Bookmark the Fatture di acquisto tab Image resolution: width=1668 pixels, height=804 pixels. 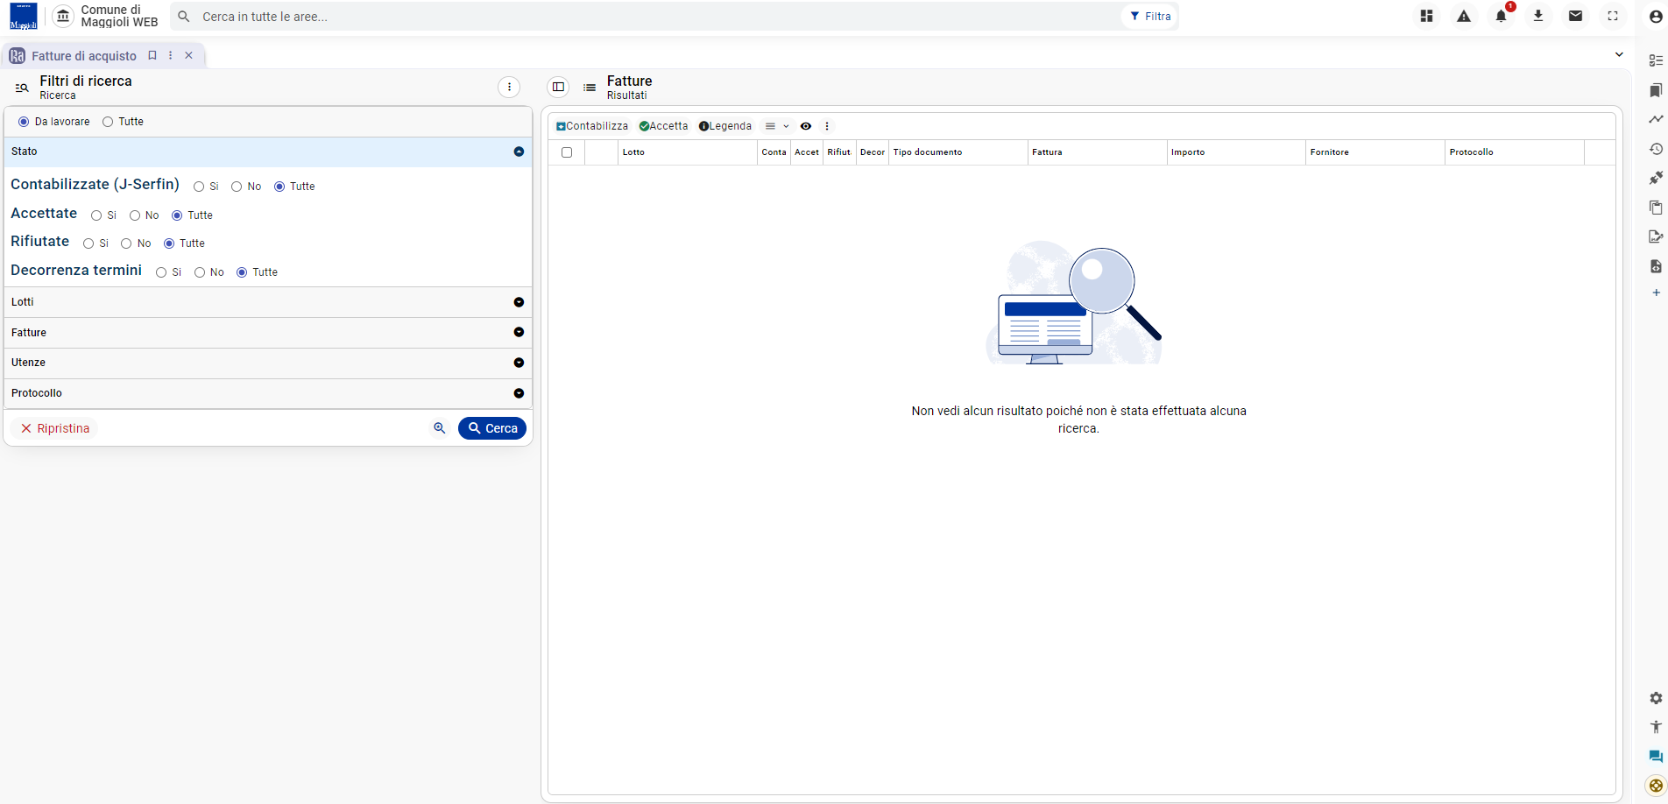(152, 55)
